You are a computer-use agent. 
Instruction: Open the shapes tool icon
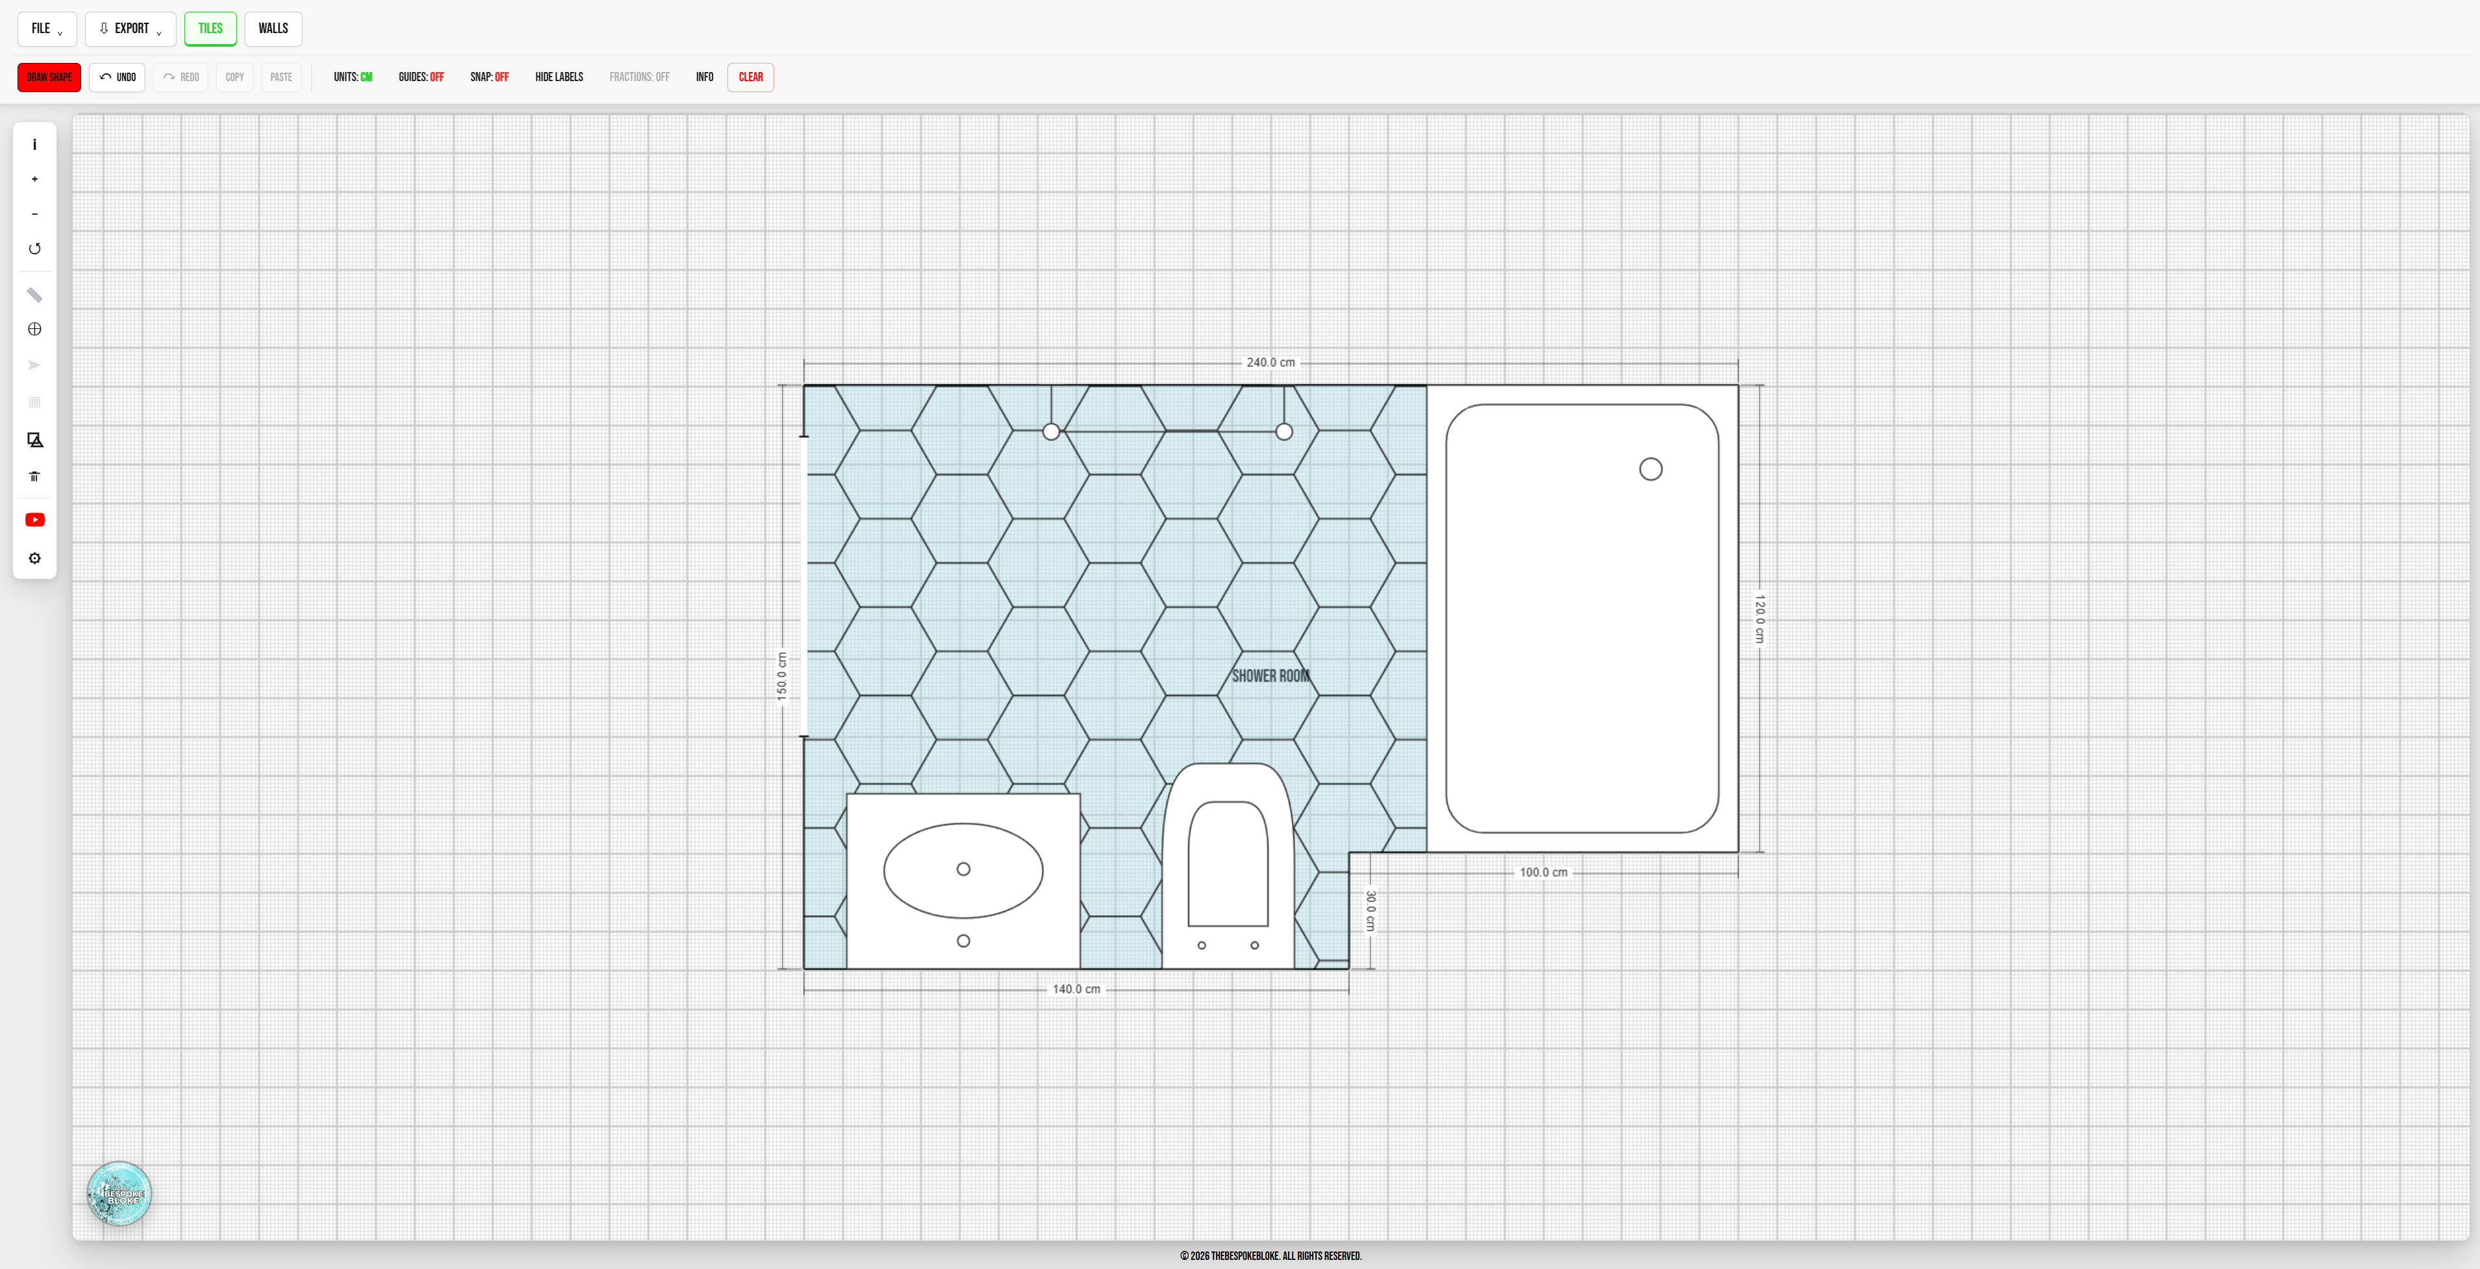point(34,440)
